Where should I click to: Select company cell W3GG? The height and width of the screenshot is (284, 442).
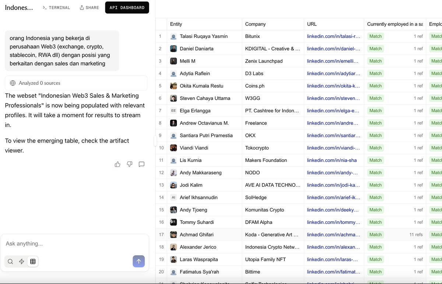(273, 98)
